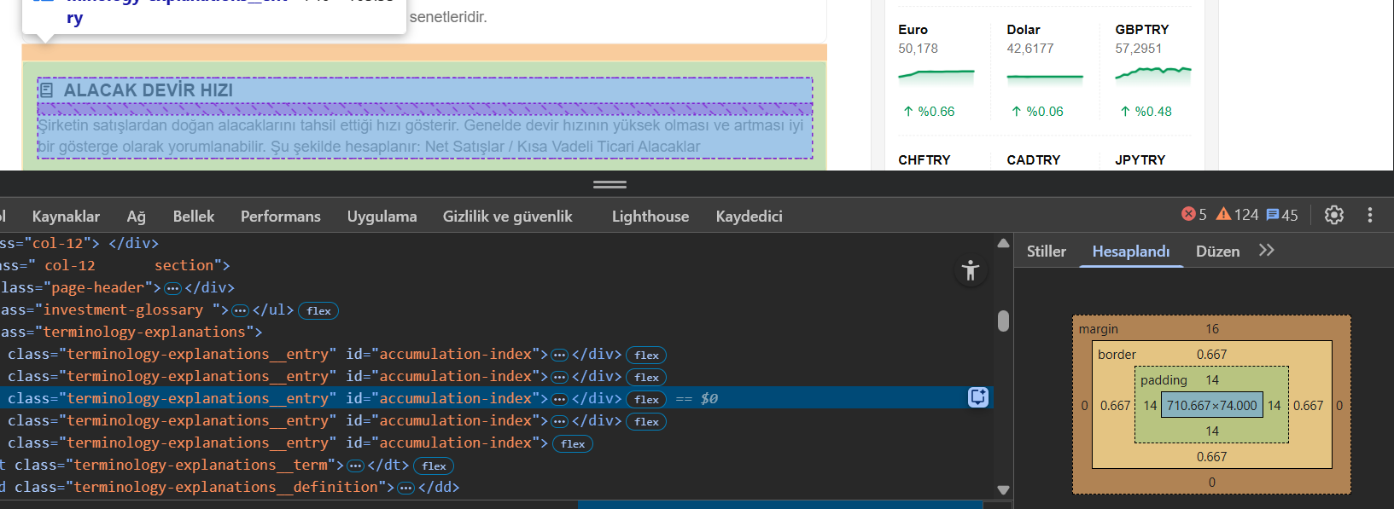Image resolution: width=1394 pixels, height=509 pixels.
Task: Click the Euro mini trend chart
Action: pos(936,76)
